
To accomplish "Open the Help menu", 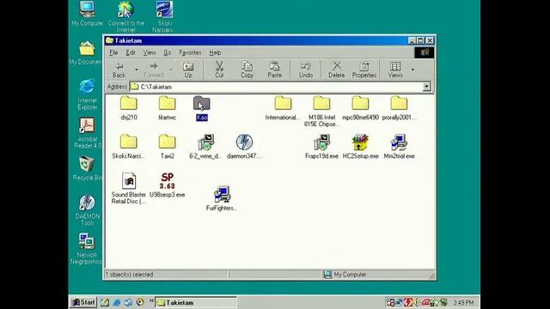I will (215, 52).
